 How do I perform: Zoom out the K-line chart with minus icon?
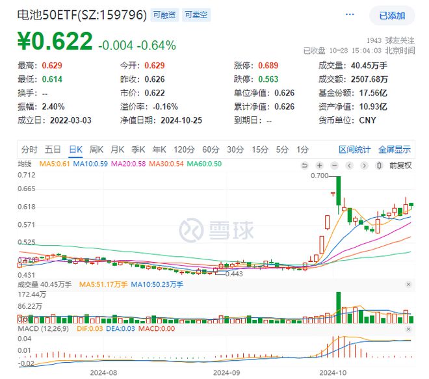click(x=334, y=165)
